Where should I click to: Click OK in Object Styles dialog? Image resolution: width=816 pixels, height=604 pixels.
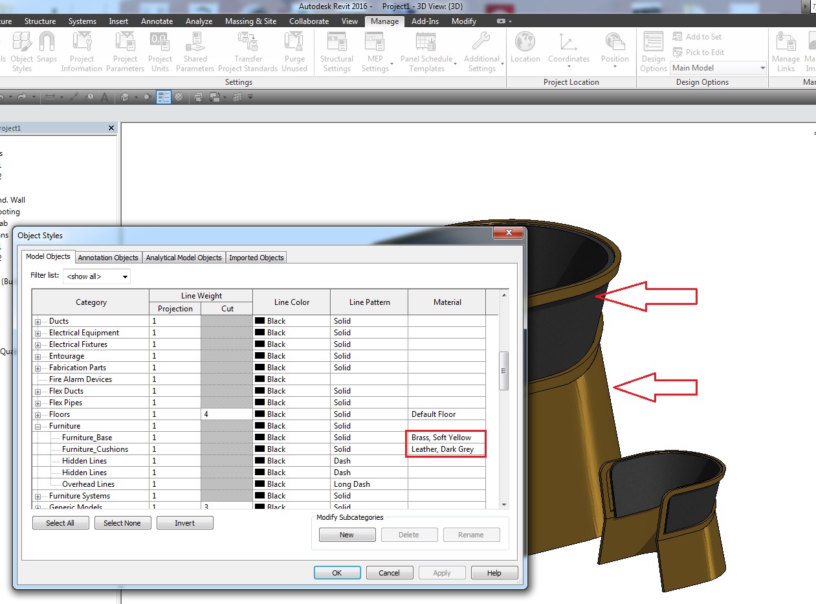pos(337,573)
